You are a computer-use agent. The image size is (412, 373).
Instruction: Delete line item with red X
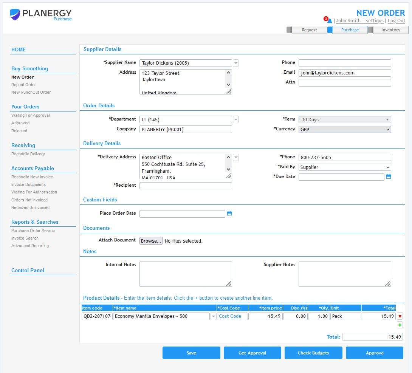[x=400, y=316]
